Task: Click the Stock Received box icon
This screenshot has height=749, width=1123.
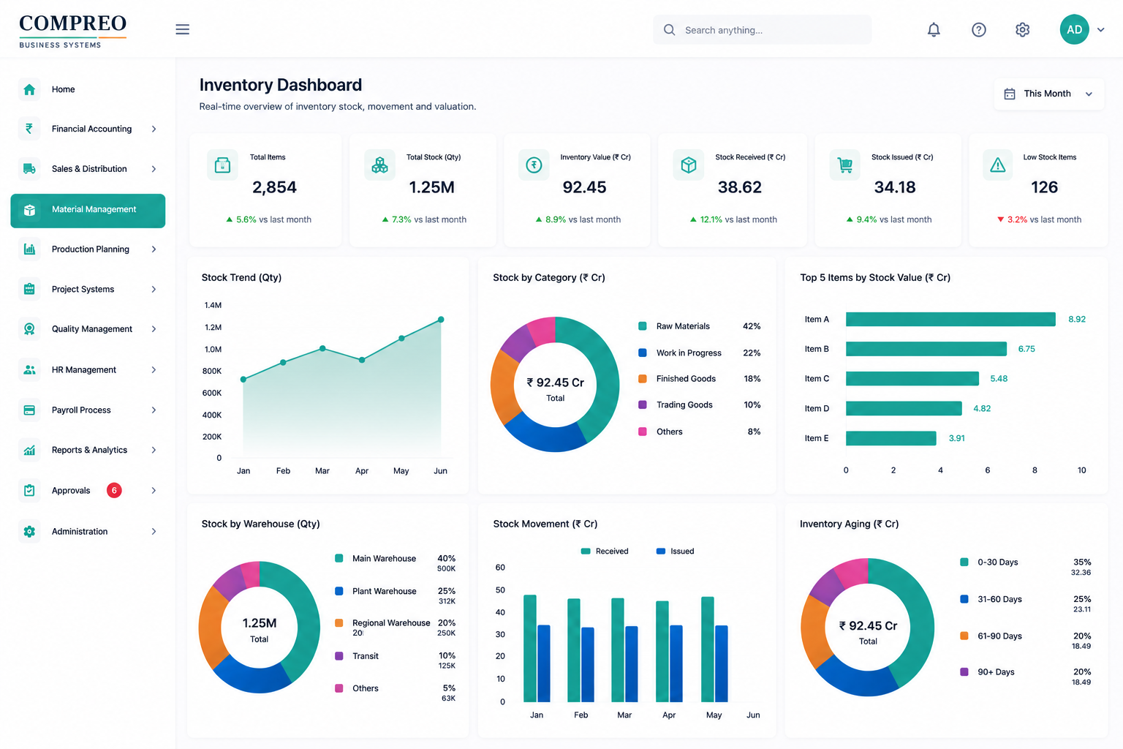Action: tap(689, 165)
